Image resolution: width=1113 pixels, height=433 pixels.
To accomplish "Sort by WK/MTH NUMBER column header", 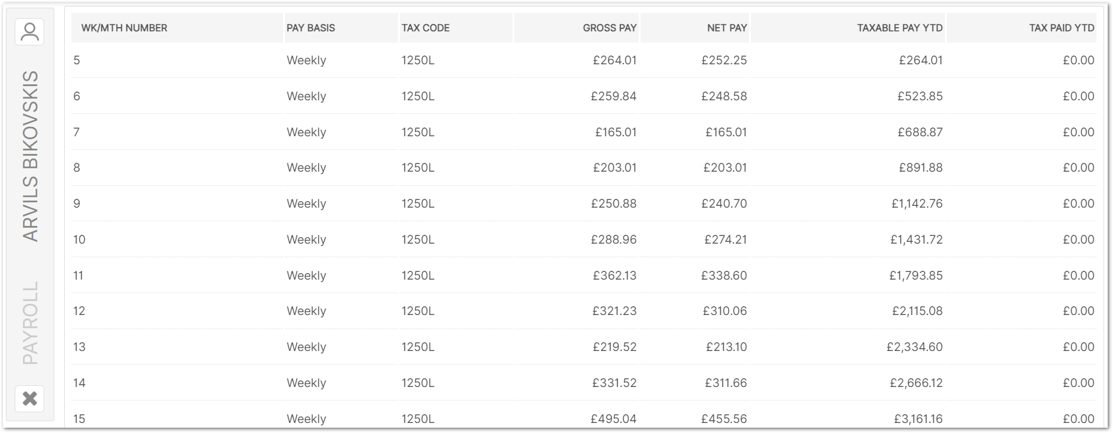I will click(x=124, y=28).
